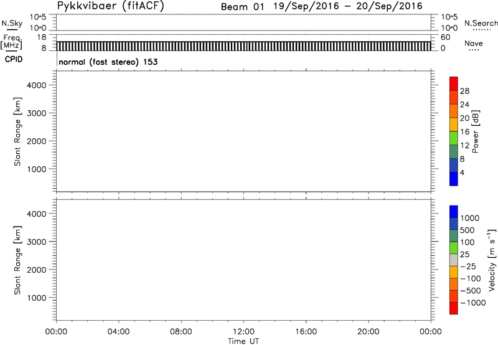
Task: Click the Power colorbar value 4
Action: pyautogui.click(x=462, y=172)
